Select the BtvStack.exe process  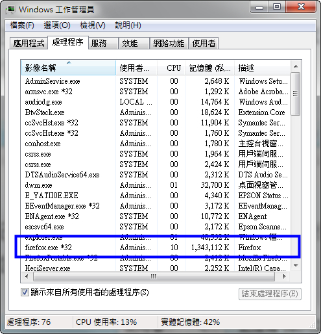tap(156, 112)
